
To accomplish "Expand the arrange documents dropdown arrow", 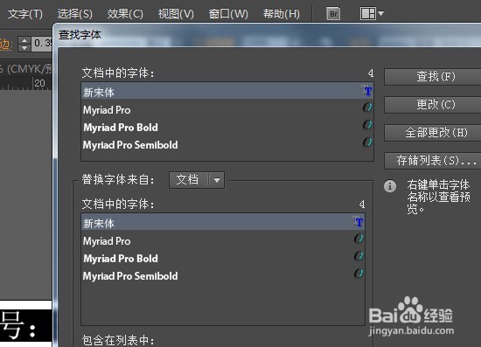I will coord(380,13).
